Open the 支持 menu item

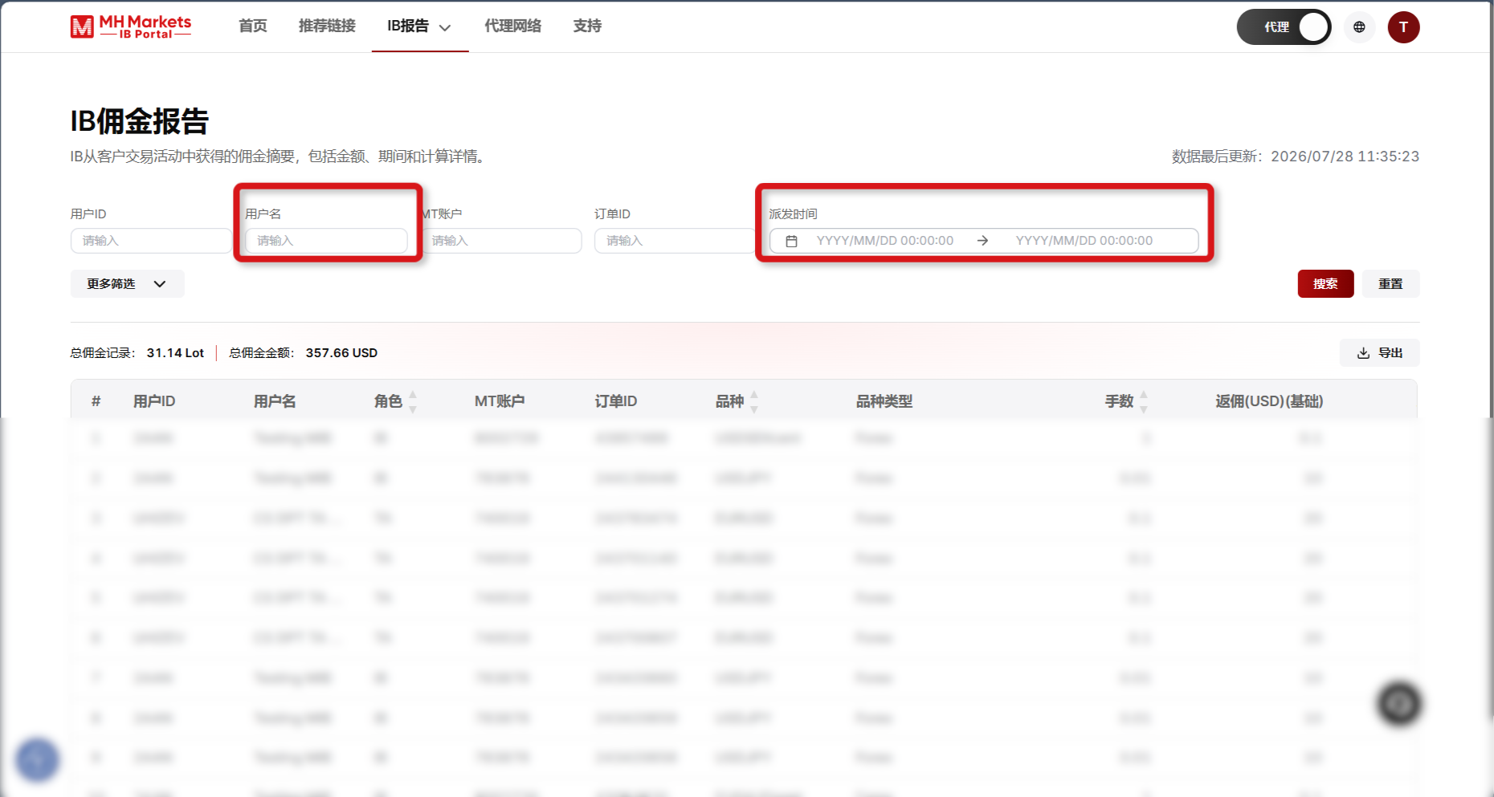(587, 26)
